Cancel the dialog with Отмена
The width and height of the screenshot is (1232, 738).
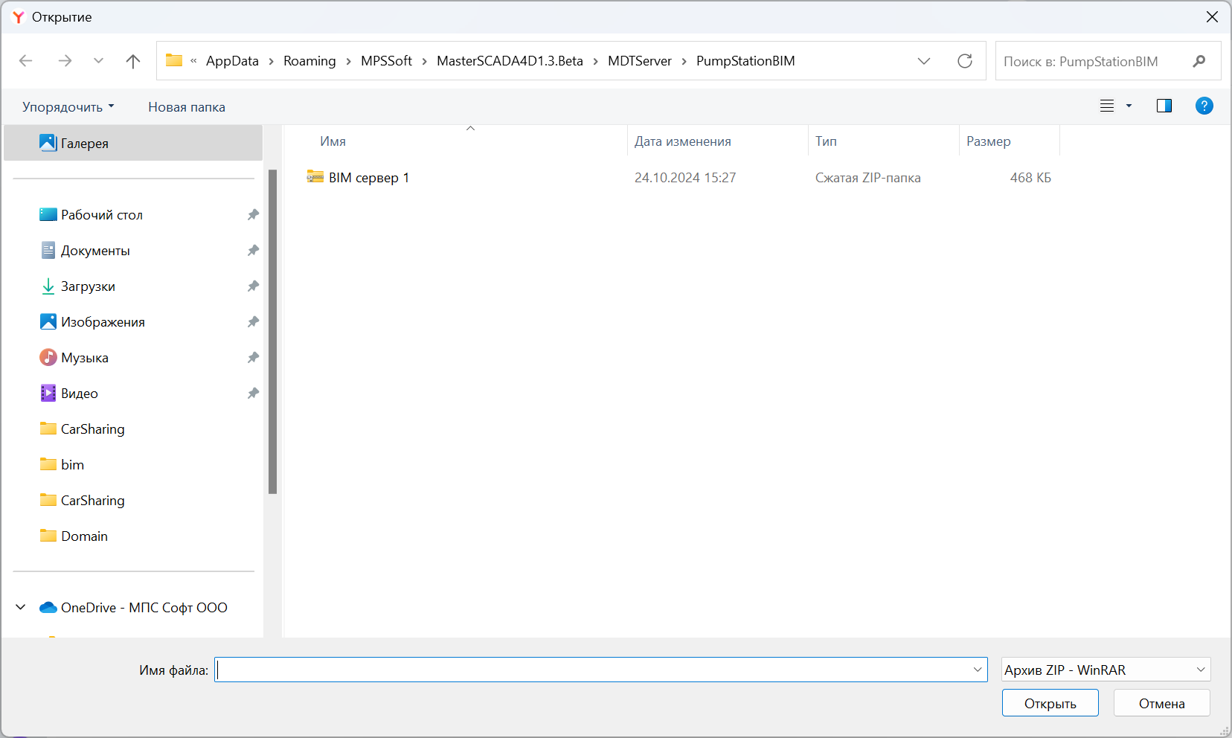click(1161, 703)
